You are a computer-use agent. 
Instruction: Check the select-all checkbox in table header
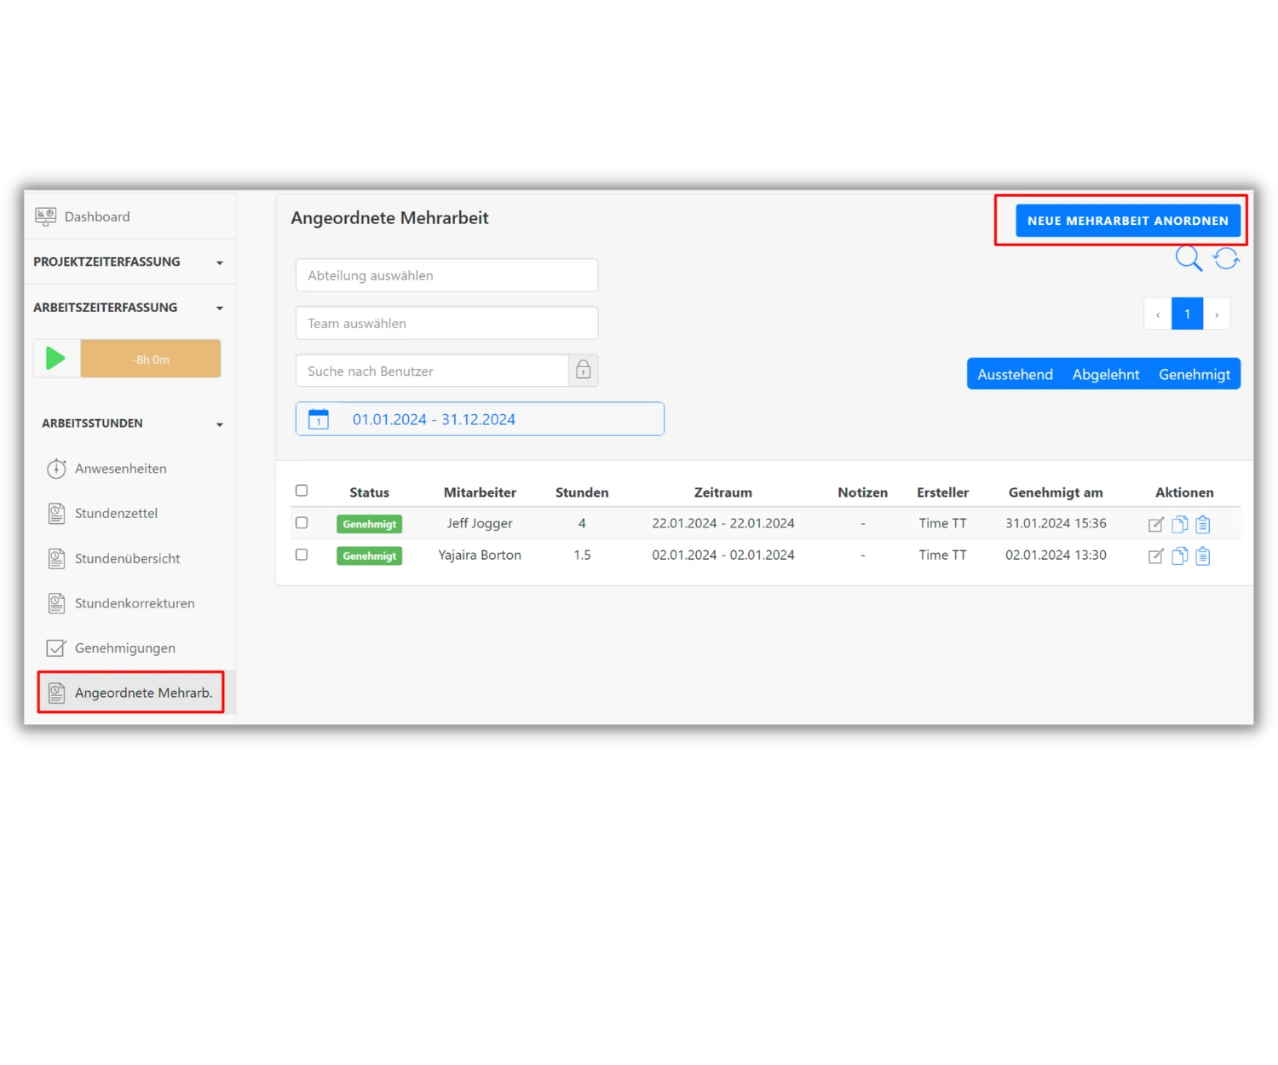pyautogui.click(x=302, y=490)
